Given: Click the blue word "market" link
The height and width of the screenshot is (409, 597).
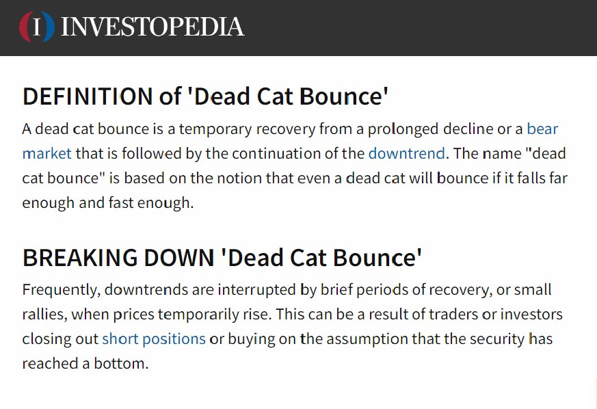Looking at the screenshot, I should point(47,153).
